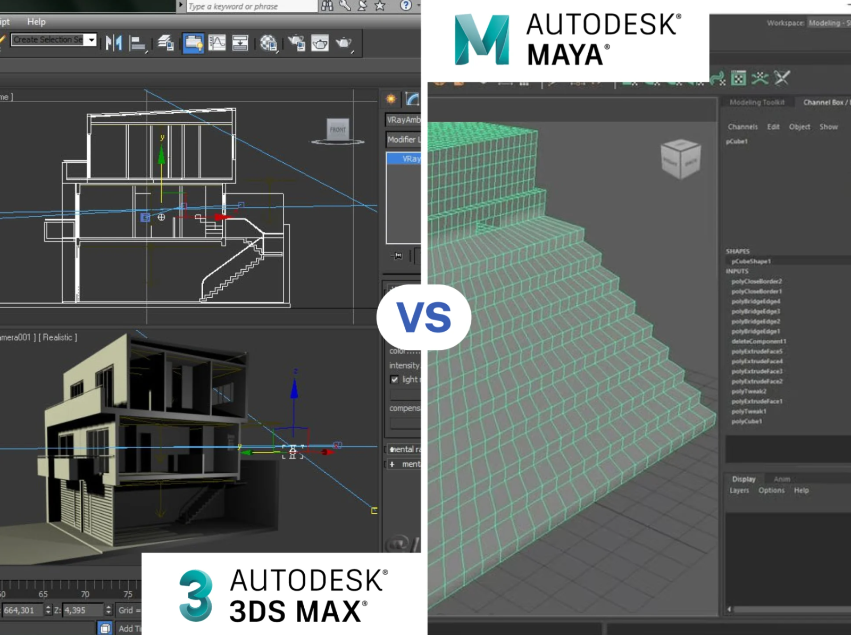Select the Create panel sun icon
This screenshot has height=635, width=851.
[391, 99]
